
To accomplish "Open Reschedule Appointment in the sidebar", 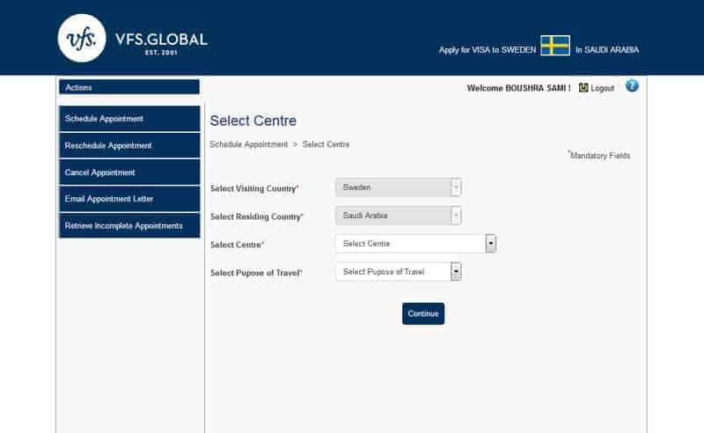I will click(x=129, y=145).
